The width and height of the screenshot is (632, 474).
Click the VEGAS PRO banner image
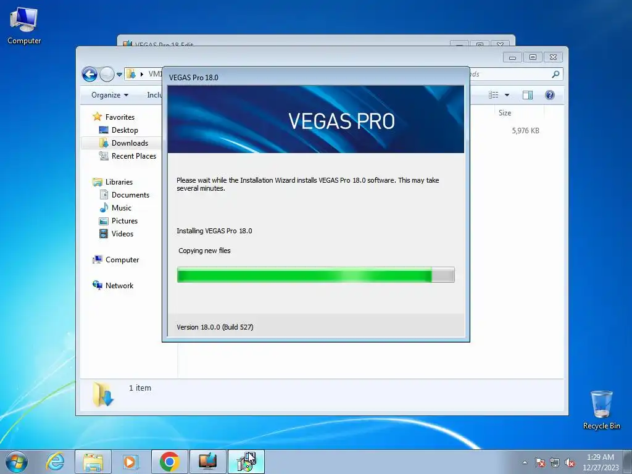click(315, 119)
